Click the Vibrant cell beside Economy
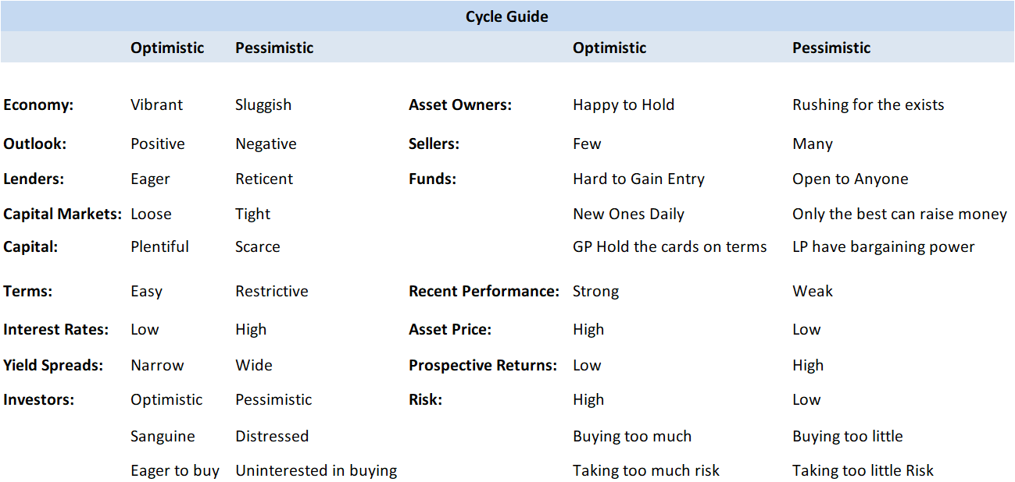The width and height of the screenshot is (1015, 482). click(x=156, y=105)
